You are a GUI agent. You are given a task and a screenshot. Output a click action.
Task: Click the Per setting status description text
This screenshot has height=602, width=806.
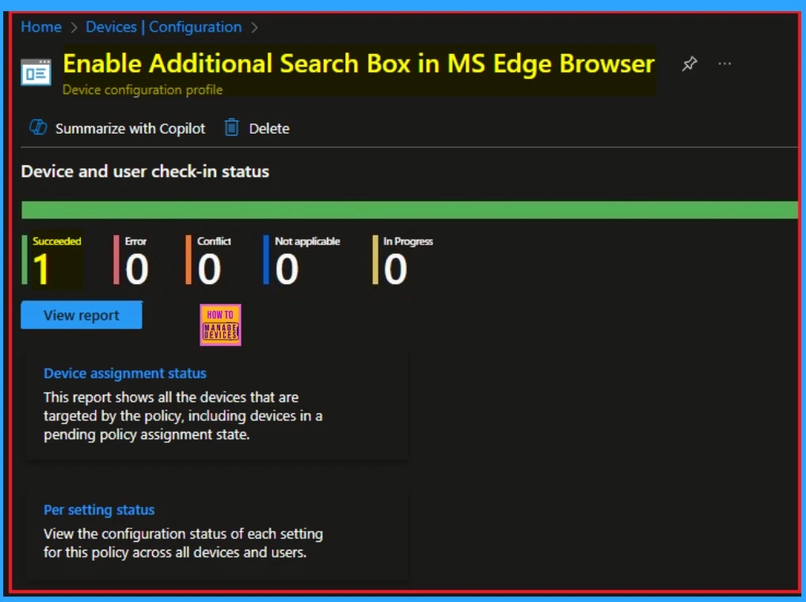tap(183, 543)
